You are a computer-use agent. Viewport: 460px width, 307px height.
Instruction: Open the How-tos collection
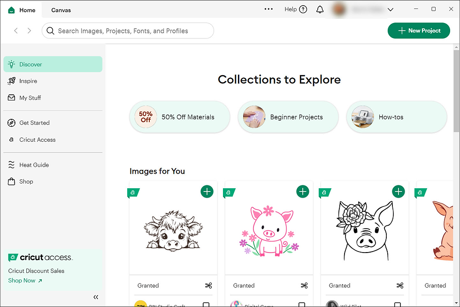click(397, 117)
